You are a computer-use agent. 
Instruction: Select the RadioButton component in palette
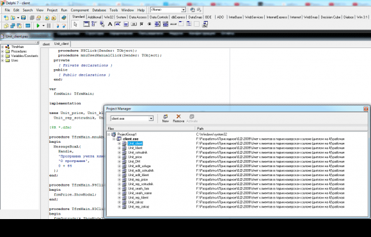click(149, 24)
